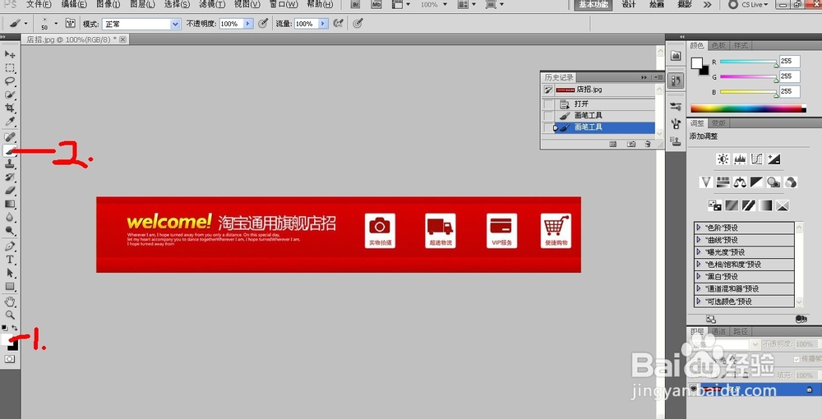The width and height of the screenshot is (822, 419).
Task: Open the flow 100% slider arrow
Action: point(323,24)
